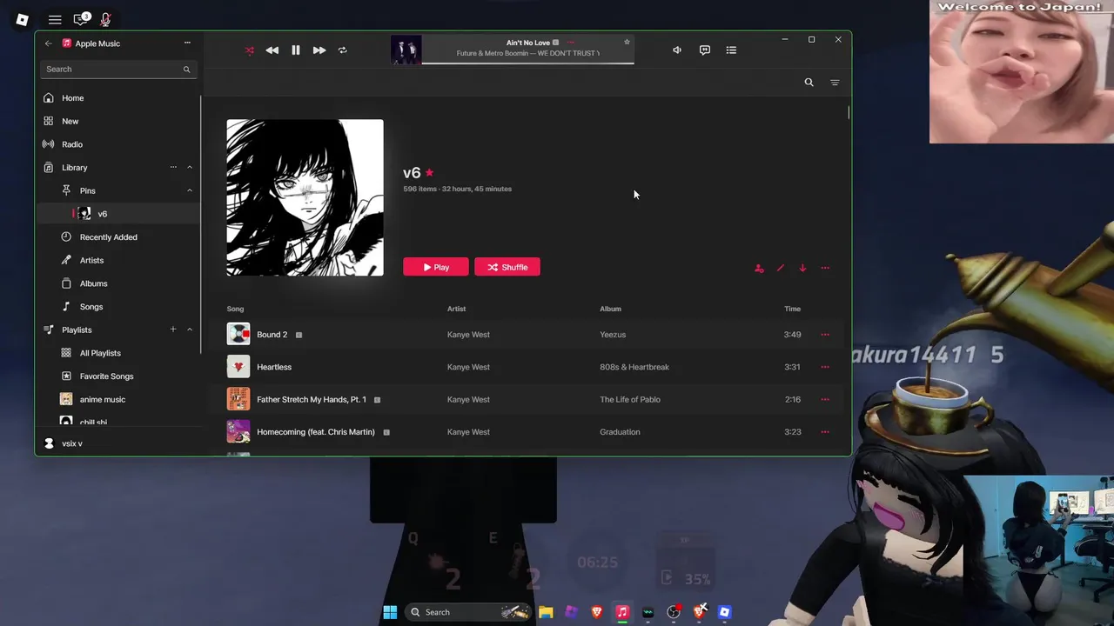Click the Heartless album thumbnail
This screenshot has height=626, width=1114.
pyautogui.click(x=238, y=367)
